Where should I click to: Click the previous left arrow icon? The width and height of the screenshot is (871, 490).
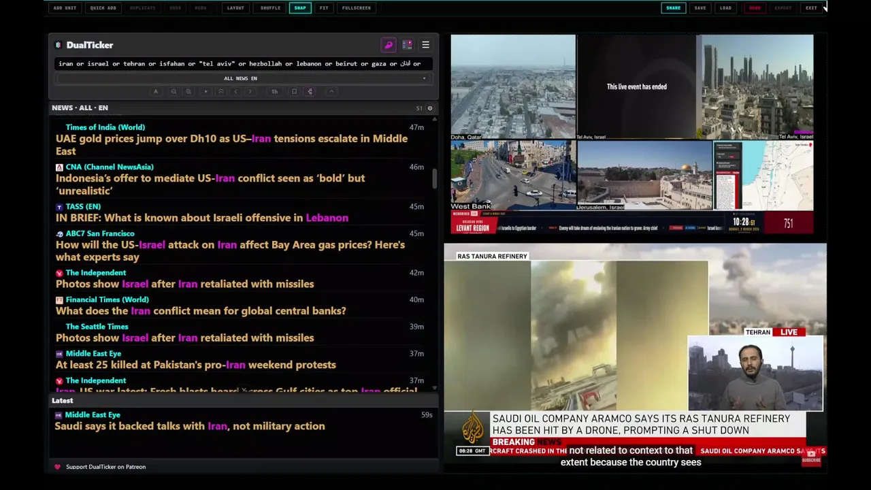tap(235, 92)
